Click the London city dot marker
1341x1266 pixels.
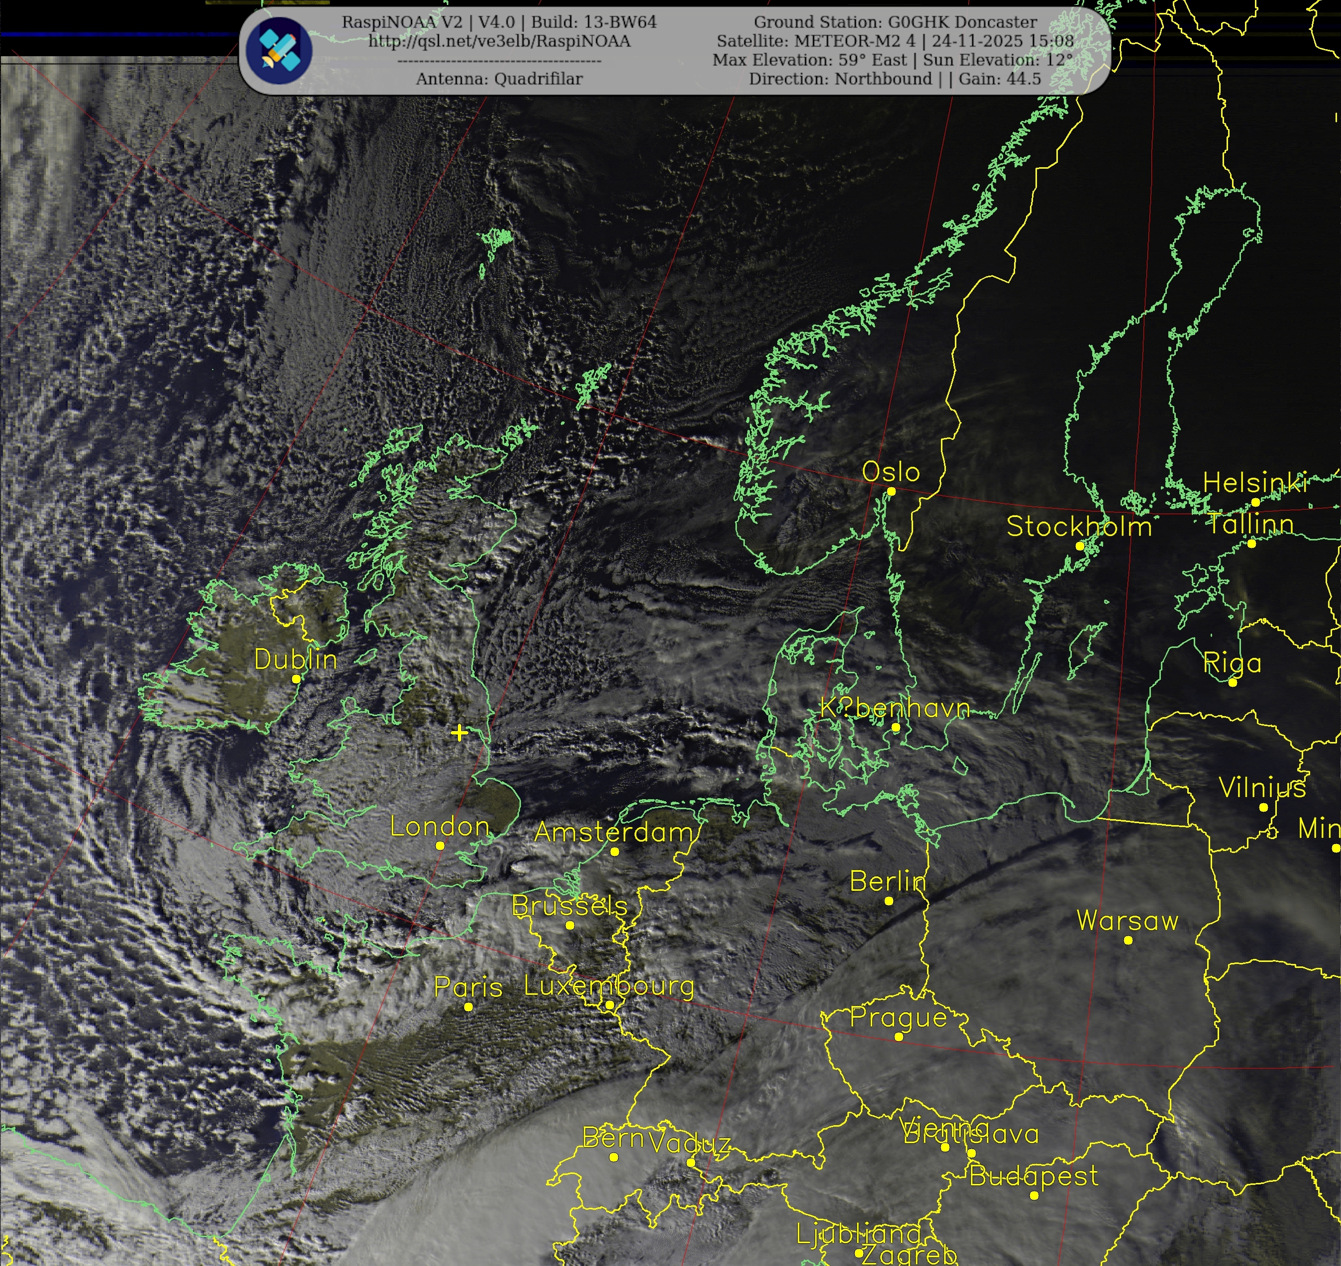point(440,845)
